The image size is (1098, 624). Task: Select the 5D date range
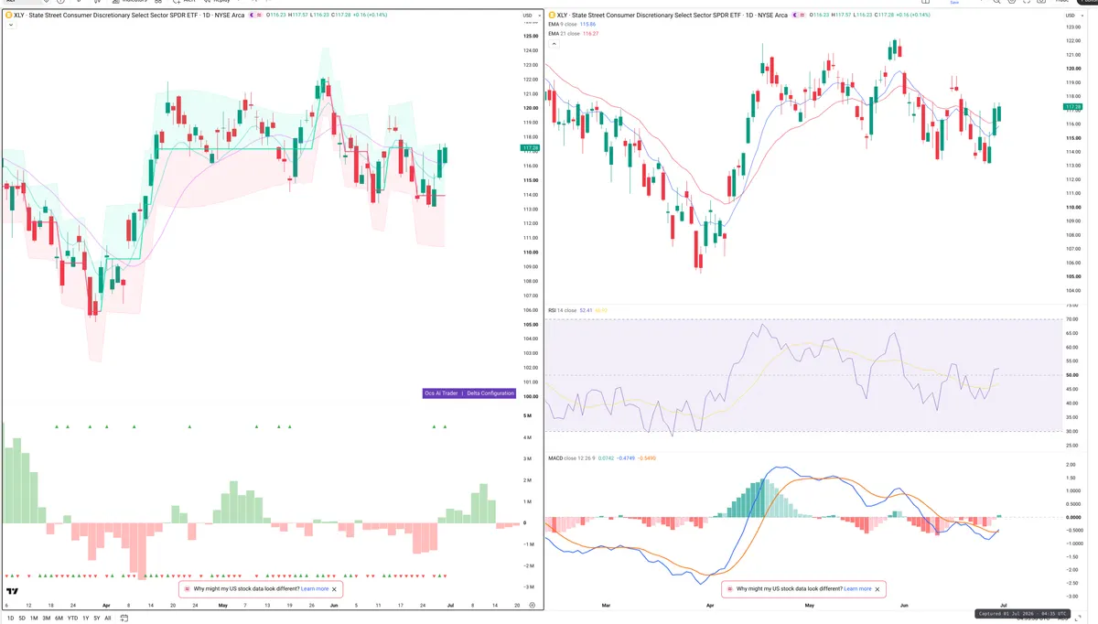[x=22, y=619]
